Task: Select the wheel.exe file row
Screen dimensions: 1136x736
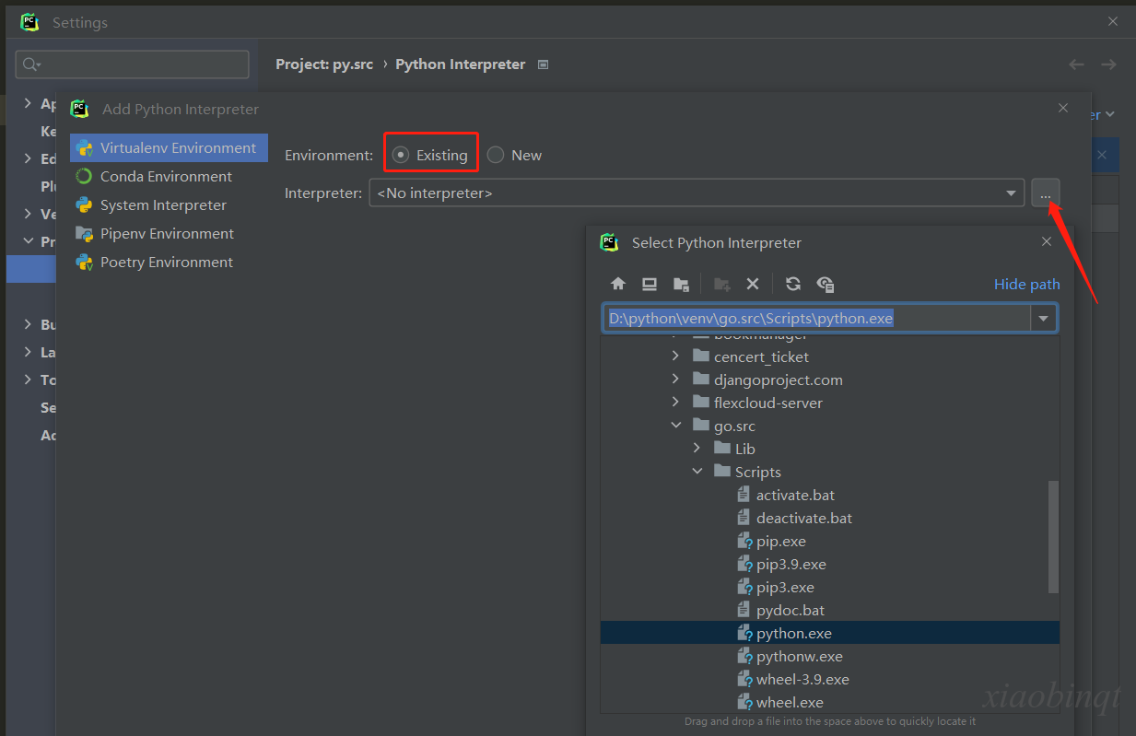Action: click(x=829, y=702)
